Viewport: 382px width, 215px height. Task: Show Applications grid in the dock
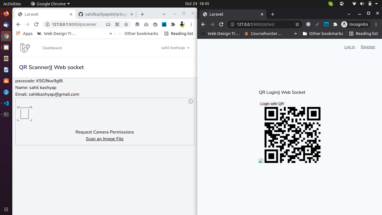click(6, 209)
